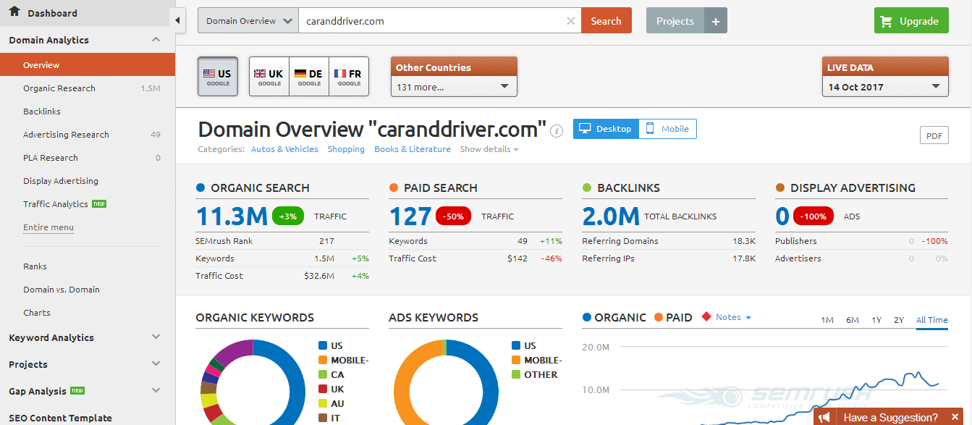Click the red diamond Notes icon

[x=706, y=317]
